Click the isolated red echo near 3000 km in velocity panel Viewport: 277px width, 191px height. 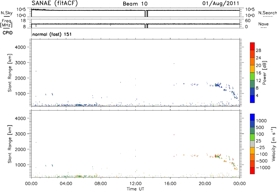tap(174, 135)
